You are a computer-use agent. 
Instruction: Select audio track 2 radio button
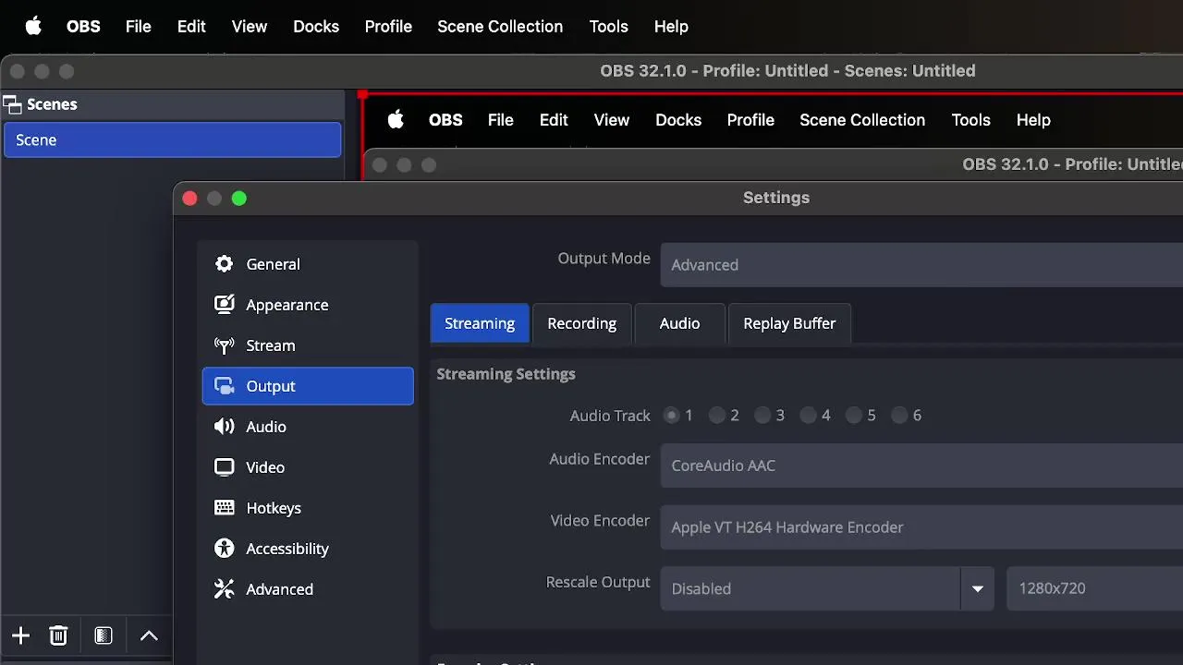(717, 416)
